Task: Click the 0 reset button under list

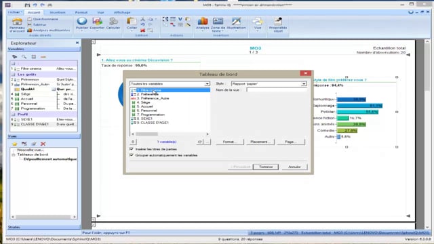Action: pyautogui.click(x=133, y=142)
